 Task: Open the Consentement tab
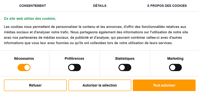(x=32, y=6)
